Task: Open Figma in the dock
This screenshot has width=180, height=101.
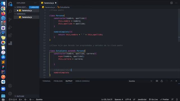Action: pos(3,67)
